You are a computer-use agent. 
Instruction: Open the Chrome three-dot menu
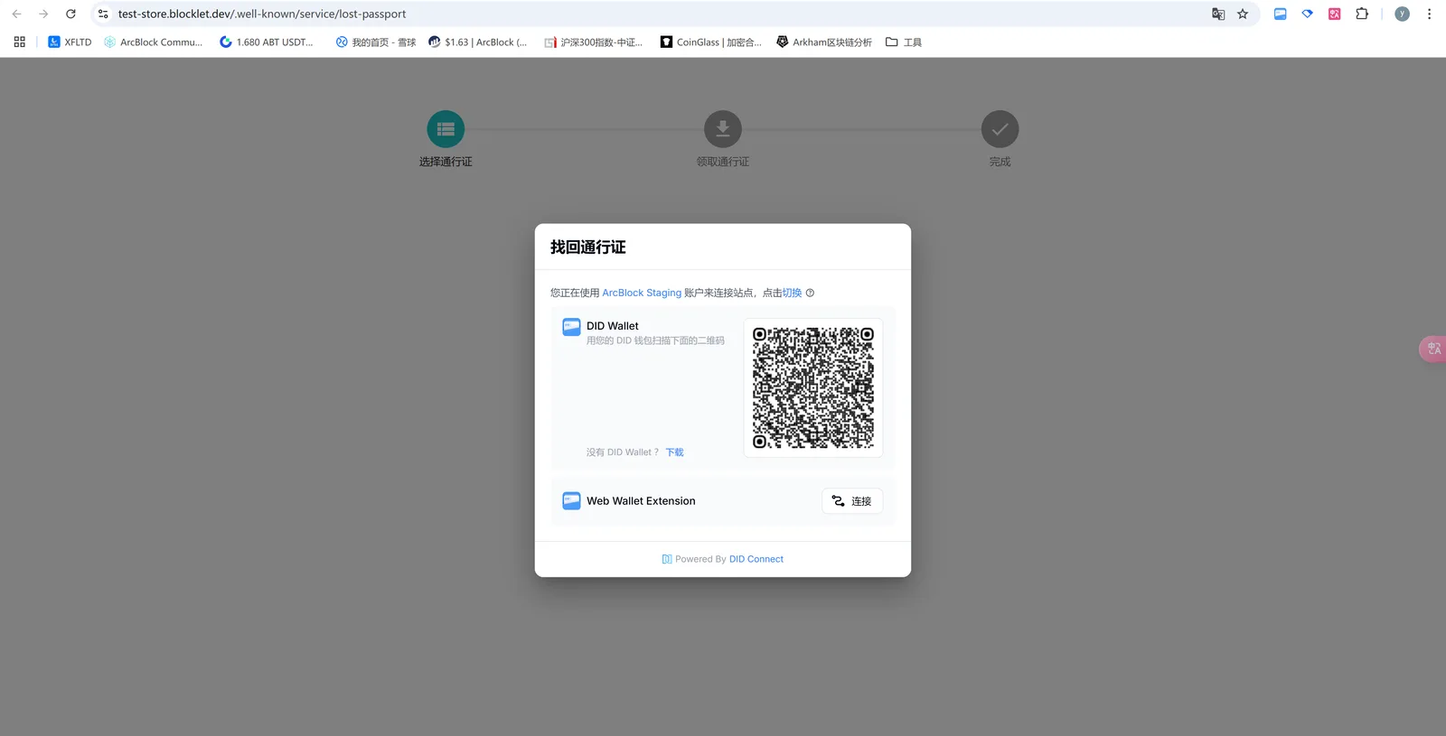(x=1429, y=14)
